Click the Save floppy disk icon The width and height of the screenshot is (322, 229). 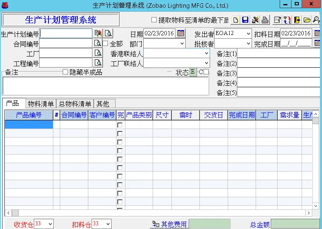(245, 20)
